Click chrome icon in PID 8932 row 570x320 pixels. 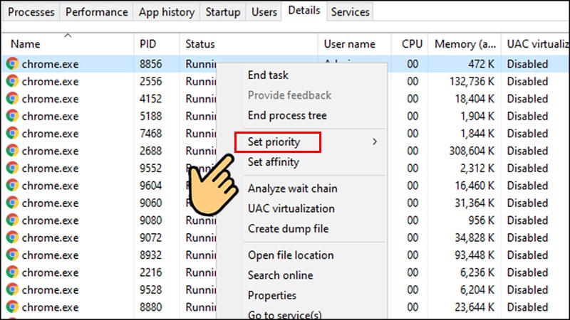[x=12, y=255]
